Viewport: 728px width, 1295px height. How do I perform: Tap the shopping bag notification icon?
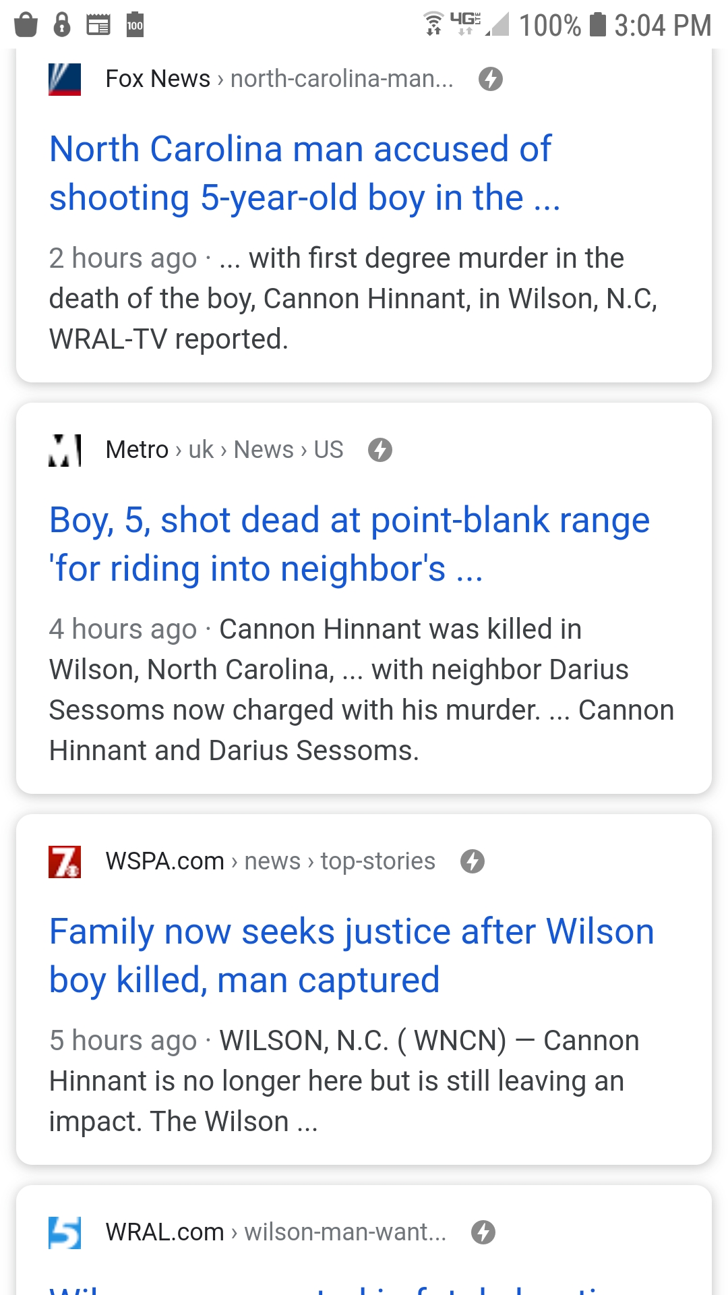coord(26,25)
